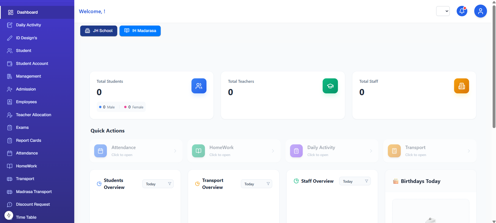Click the Student people icon in sidebar
The width and height of the screenshot is (496, 223).
[10, 51]
